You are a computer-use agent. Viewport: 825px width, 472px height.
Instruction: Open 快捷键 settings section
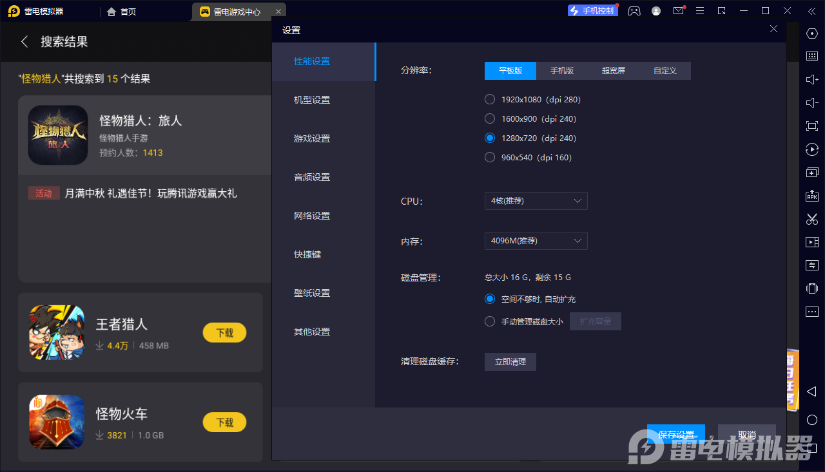click(x=323, y=254)
